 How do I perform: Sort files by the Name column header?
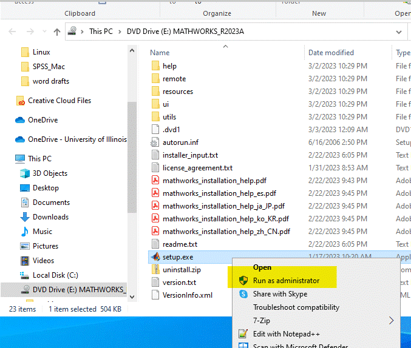[160, 53]
